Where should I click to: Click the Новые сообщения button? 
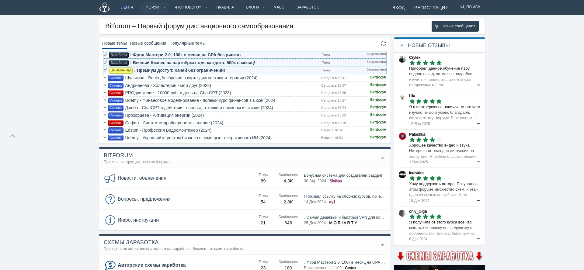[x=455, y=26]
